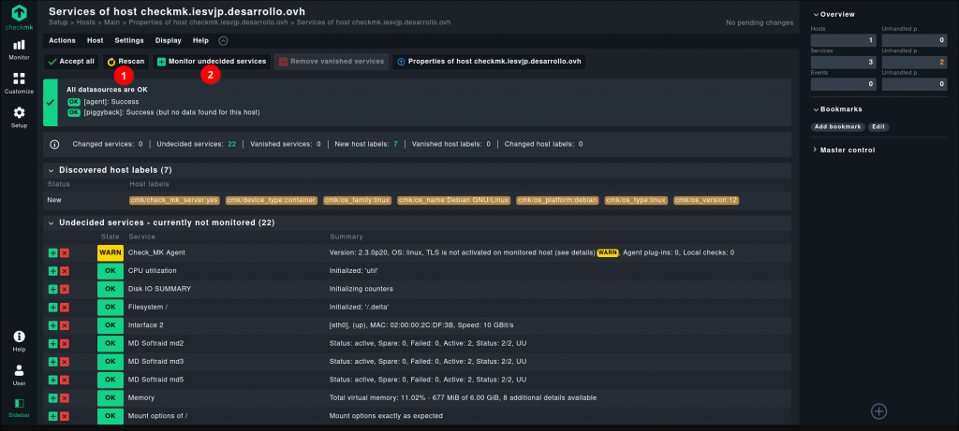Click red X for Disk IO SUMMARY
The width and height of the screenshot is (959, 431).
[65, 289]
